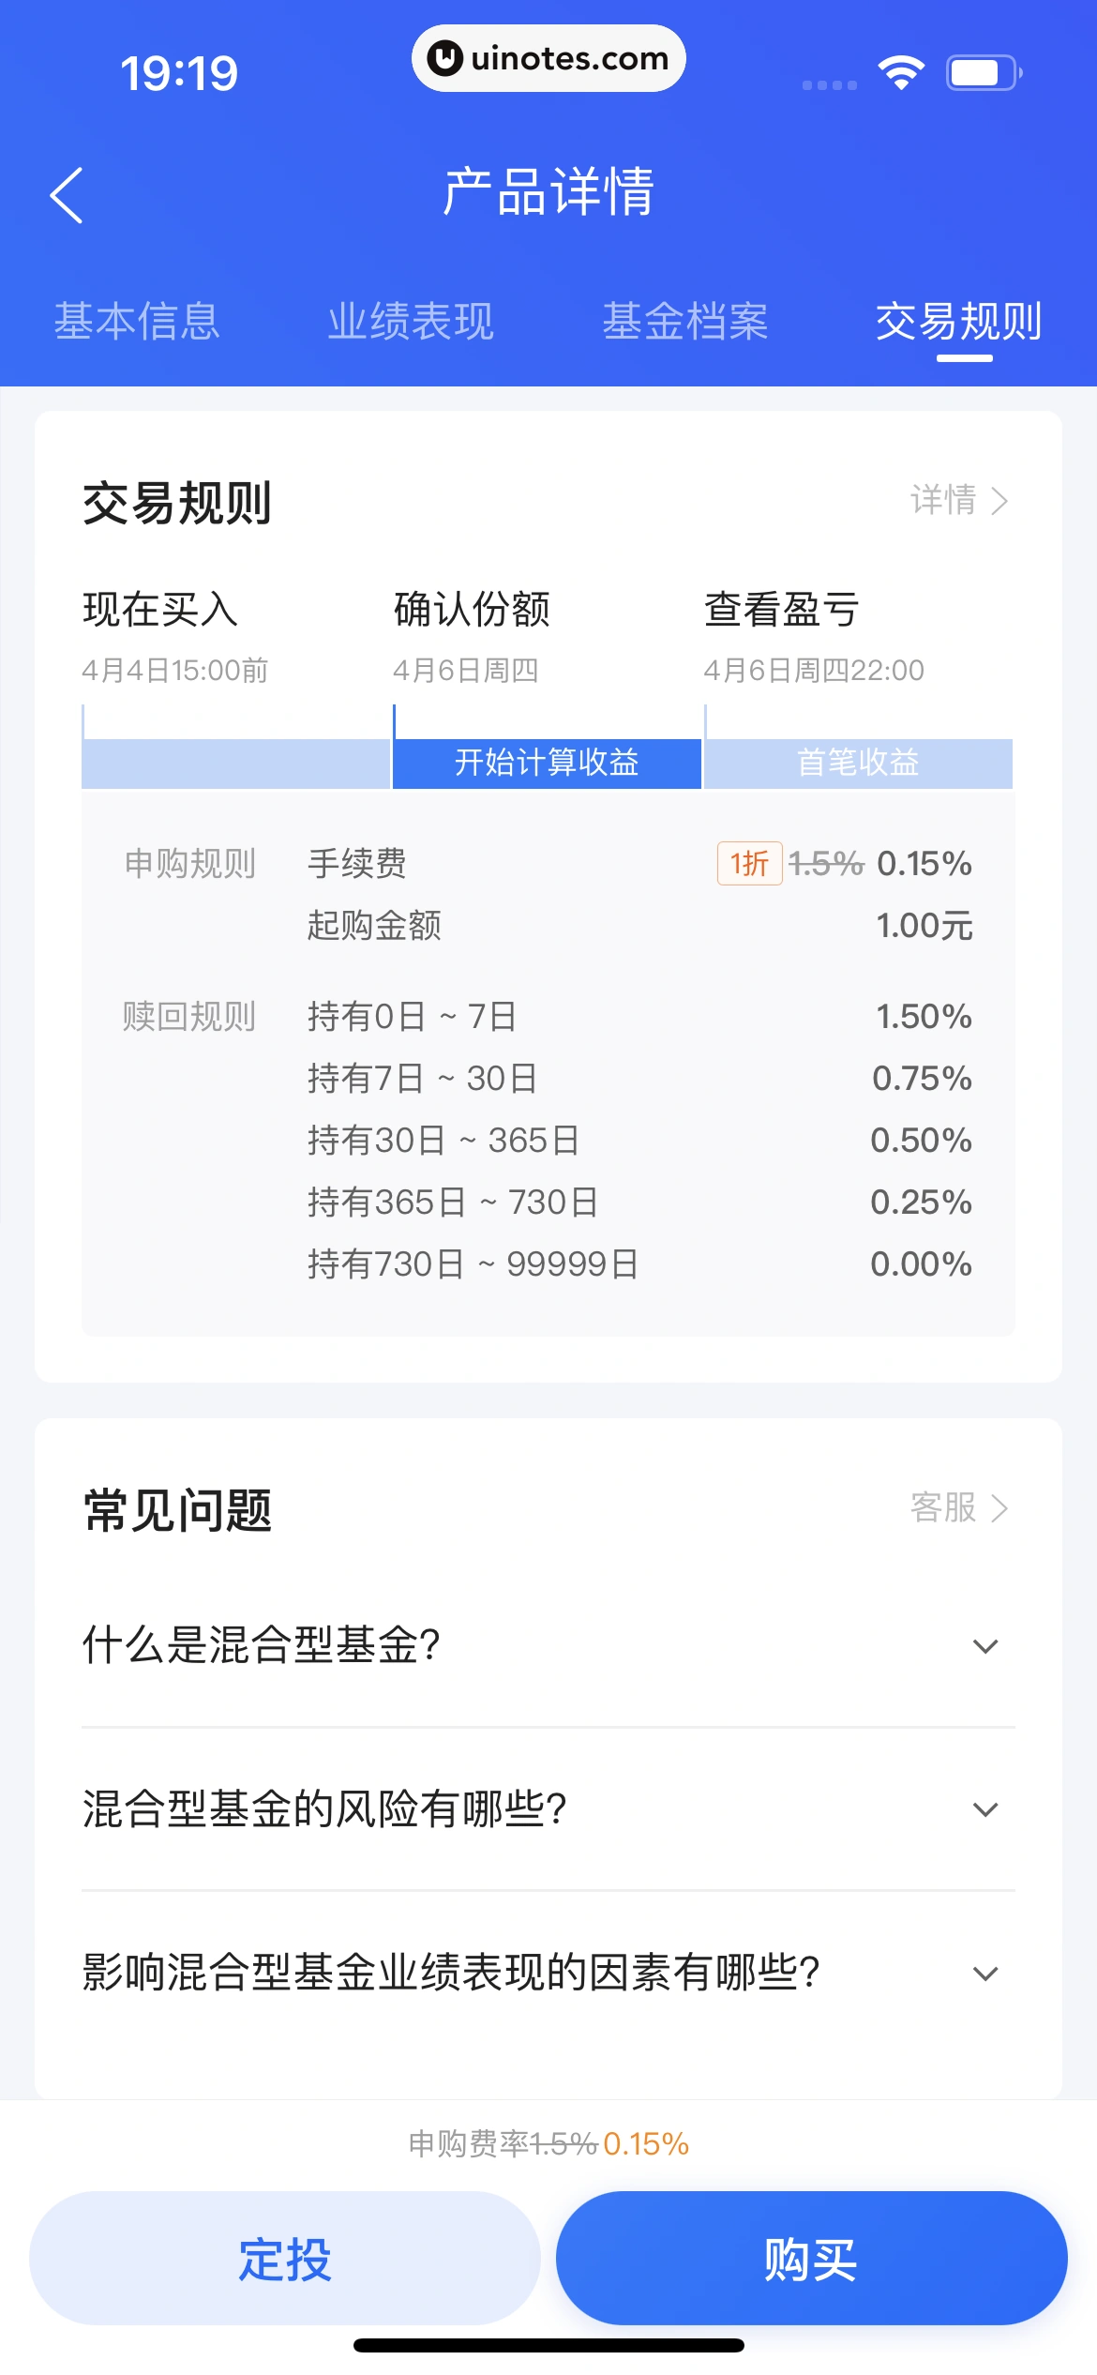The width and height of the screenshot is (1097, 2375).
Task: Open 详情 for trading rules
Action: pyautogui.click(x=958, y=500)
